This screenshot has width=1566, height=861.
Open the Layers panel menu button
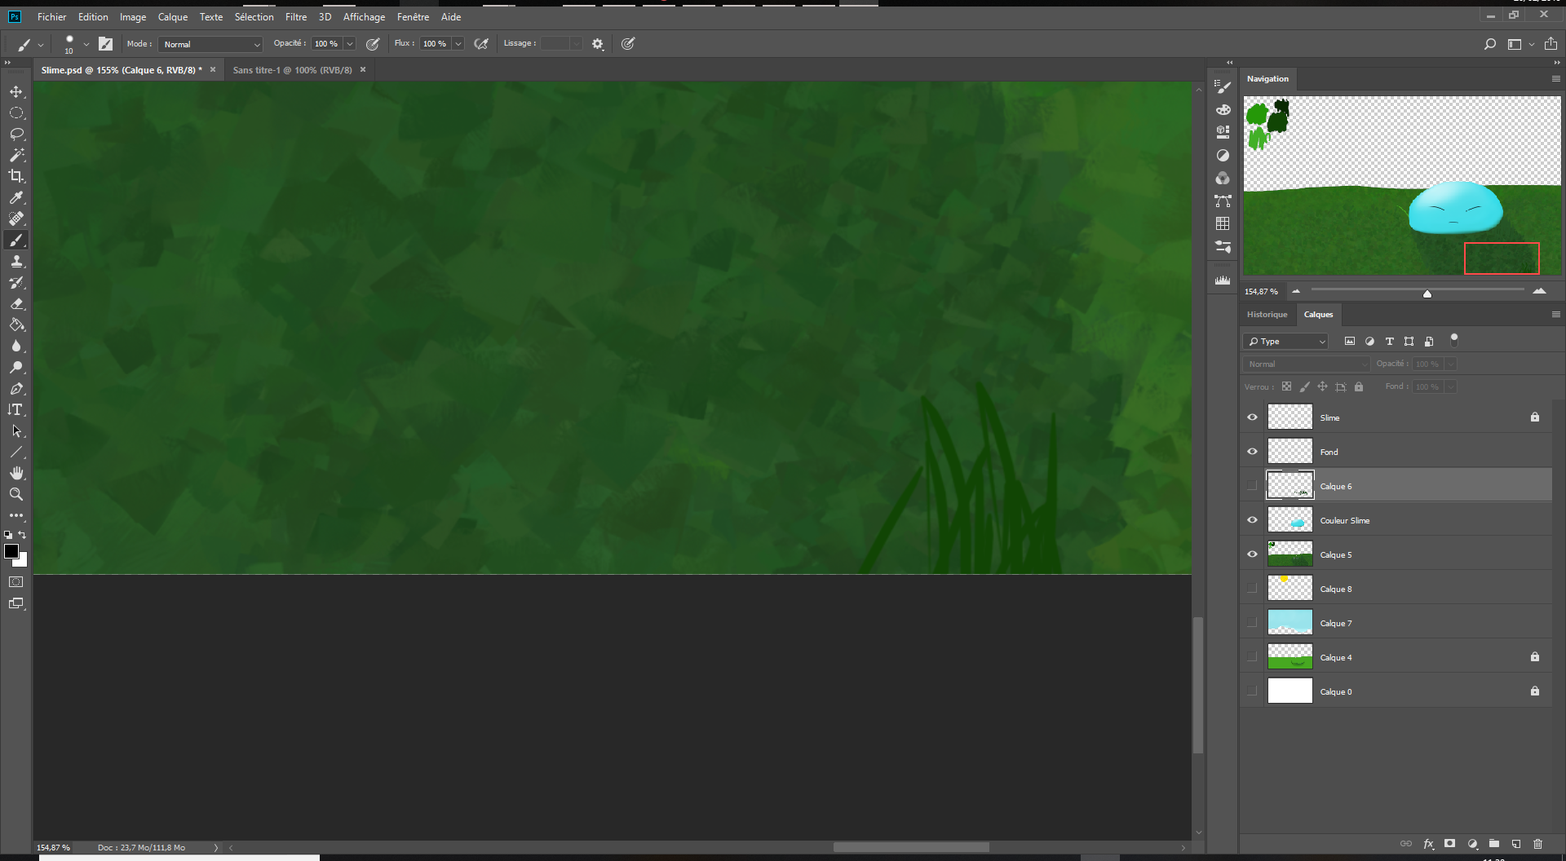1555,314
